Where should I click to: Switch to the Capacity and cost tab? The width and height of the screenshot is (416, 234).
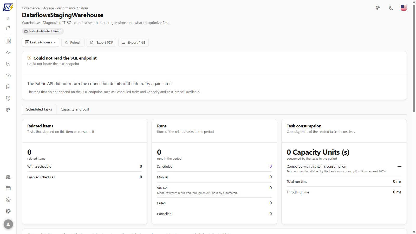coord(75,109)
